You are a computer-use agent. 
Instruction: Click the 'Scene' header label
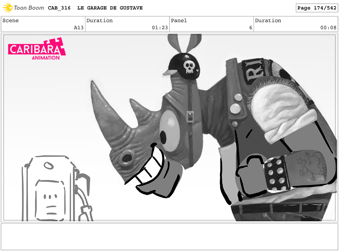11,21
